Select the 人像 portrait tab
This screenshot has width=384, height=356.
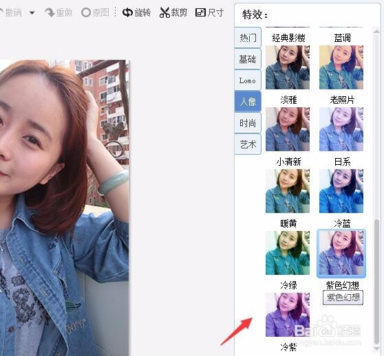pos(248,102)
